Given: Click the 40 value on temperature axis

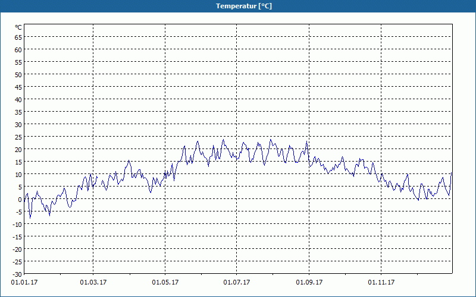Looking at the screenshot, I should (18, 100).
